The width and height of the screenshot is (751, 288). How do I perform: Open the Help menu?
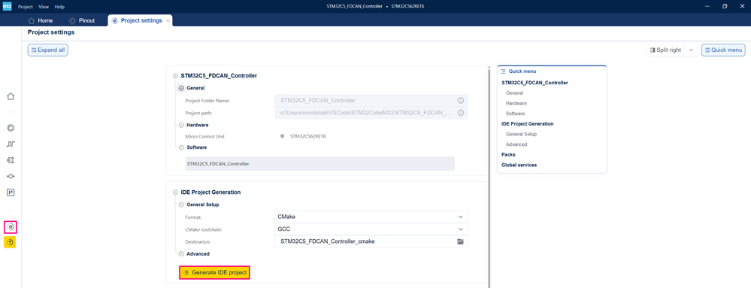coord(59,7)
